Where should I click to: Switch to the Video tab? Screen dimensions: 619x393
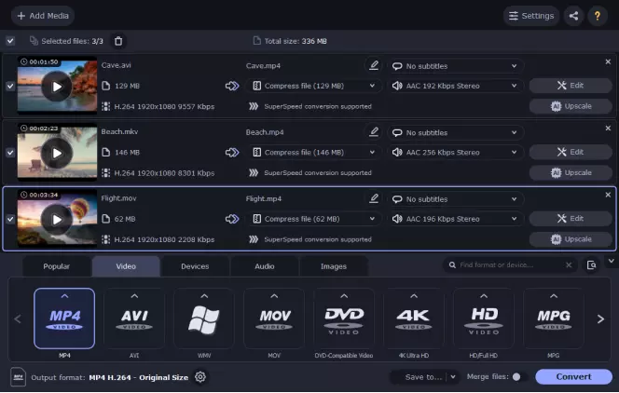[126, 266]
